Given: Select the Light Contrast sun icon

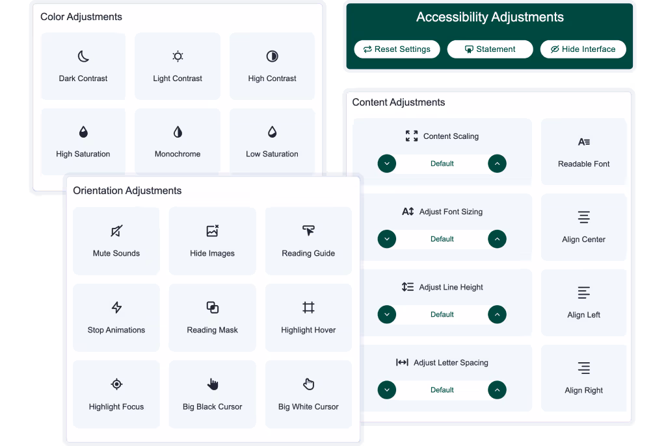Looking at the screenshot, I should tap(178, 56).
